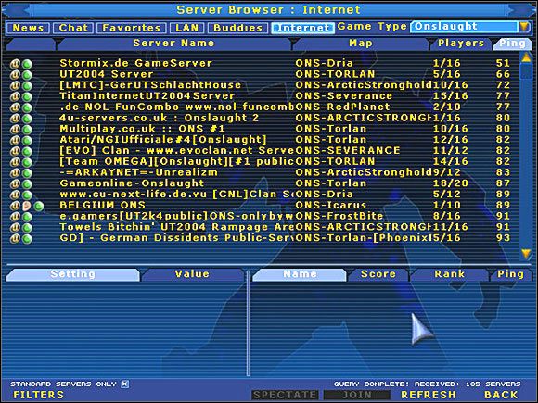This screenshot has width=538, height=403.
Task: Click the SPECTATE button
Action: [285, 395]
